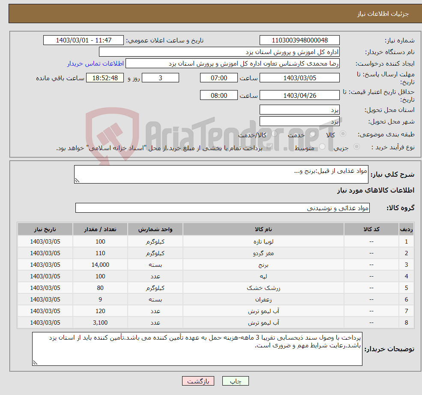This screenshot has height=395, width=422.
Task: Click the goods group field مواد غذائی و نوشیدنی
Action: pyautogui.click(x=223, y=208)
